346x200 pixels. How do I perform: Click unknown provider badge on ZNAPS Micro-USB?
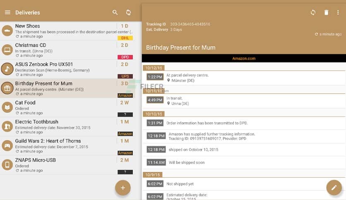pyautogui.click(x=125, y=172)
